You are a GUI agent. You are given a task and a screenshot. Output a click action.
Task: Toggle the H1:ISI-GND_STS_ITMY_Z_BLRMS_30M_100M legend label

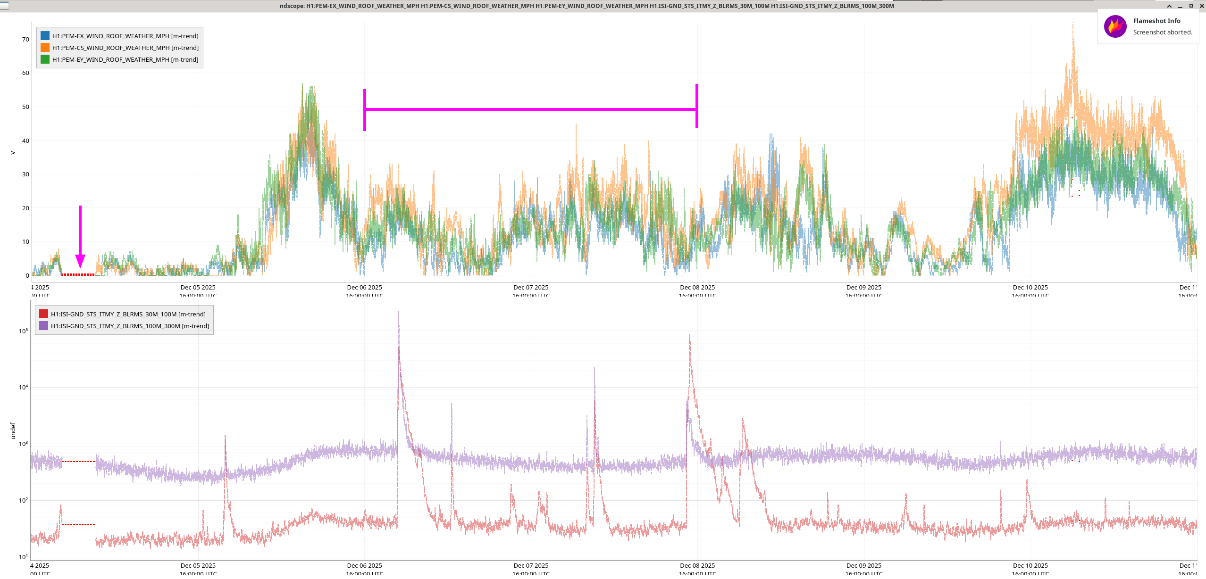(x=128, y=314)
